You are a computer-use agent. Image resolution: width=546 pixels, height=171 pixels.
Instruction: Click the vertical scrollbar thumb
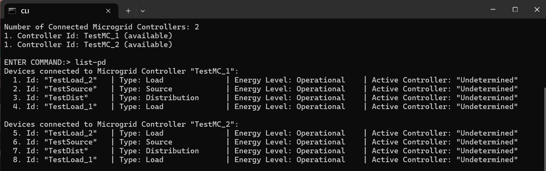pyautogui.click(x=544, y=126)
